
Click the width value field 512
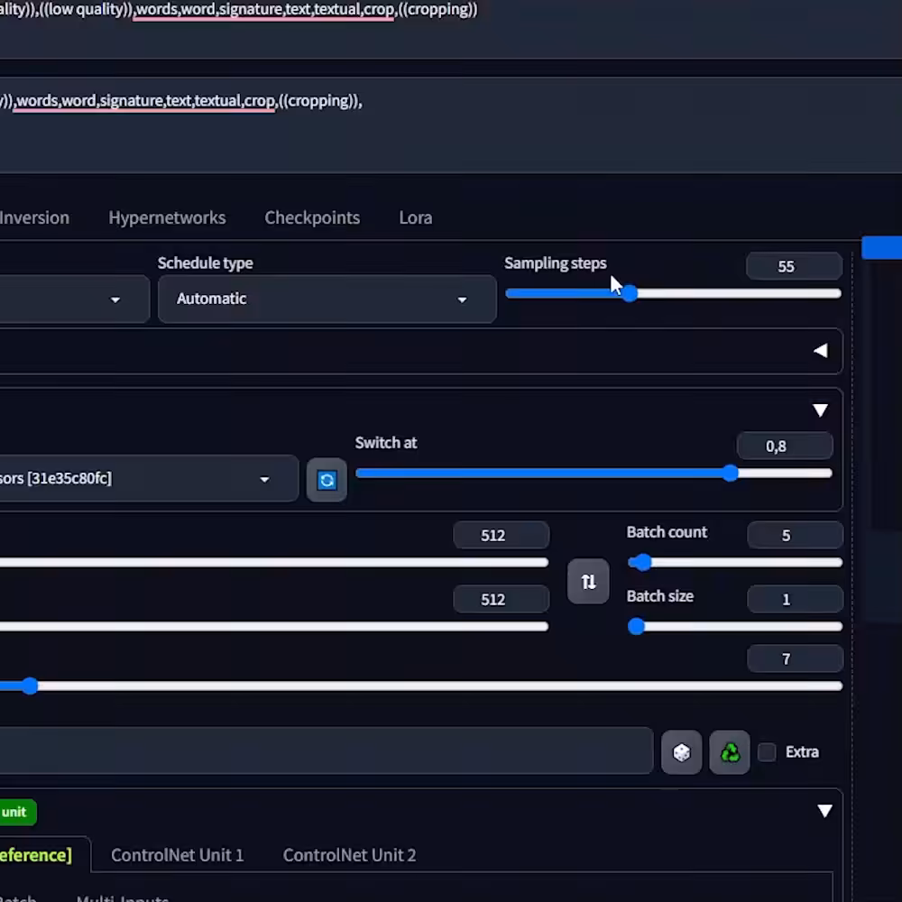click(x=501, y=535)
